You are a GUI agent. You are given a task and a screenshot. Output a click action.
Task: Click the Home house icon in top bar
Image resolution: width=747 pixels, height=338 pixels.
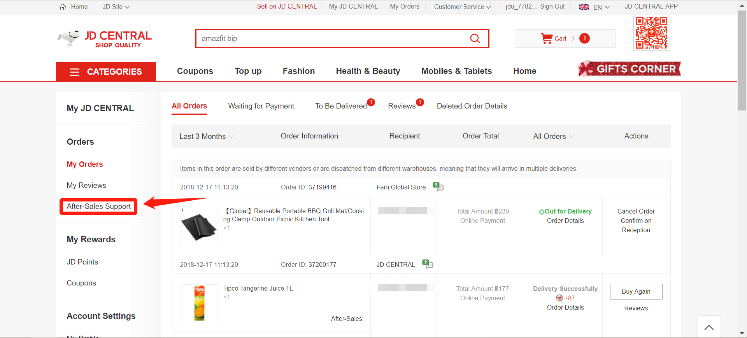click(x=63, y=7)
